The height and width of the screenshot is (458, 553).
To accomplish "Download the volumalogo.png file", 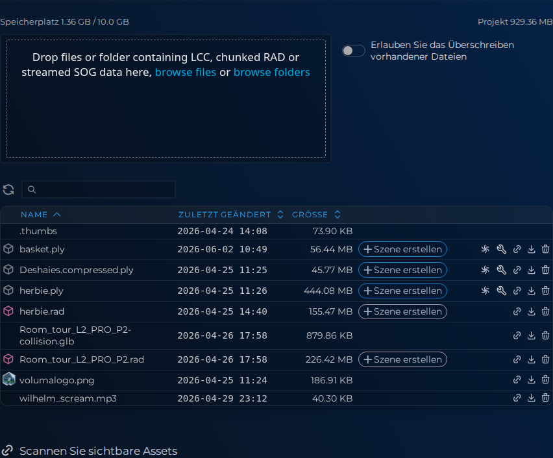I will 531,380.
